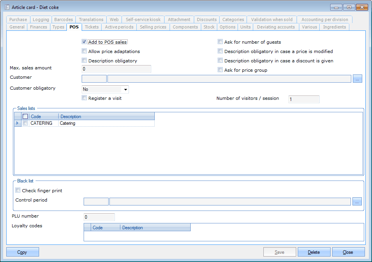Close the article card with Close button
The width and height of the screenshot is (372, 262).
pos(348,252)
